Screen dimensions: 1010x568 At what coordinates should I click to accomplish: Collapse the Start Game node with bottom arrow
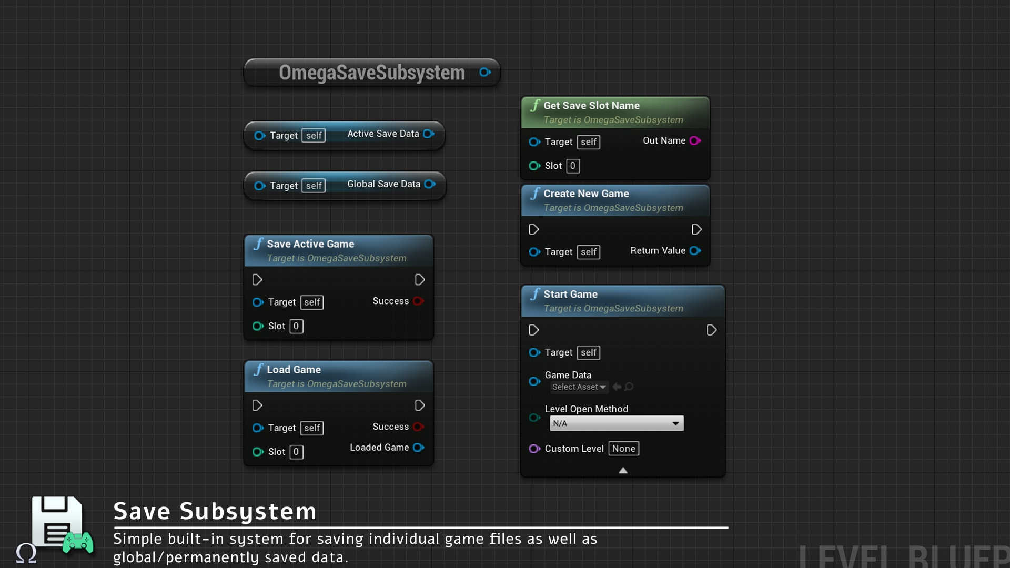tap(622, 470)
